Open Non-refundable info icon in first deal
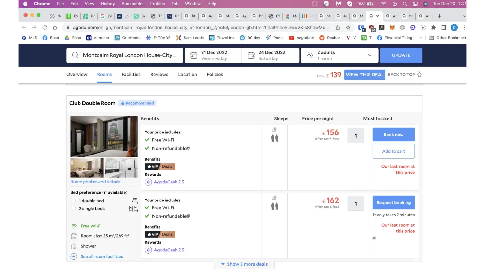 tap(188, 148)
